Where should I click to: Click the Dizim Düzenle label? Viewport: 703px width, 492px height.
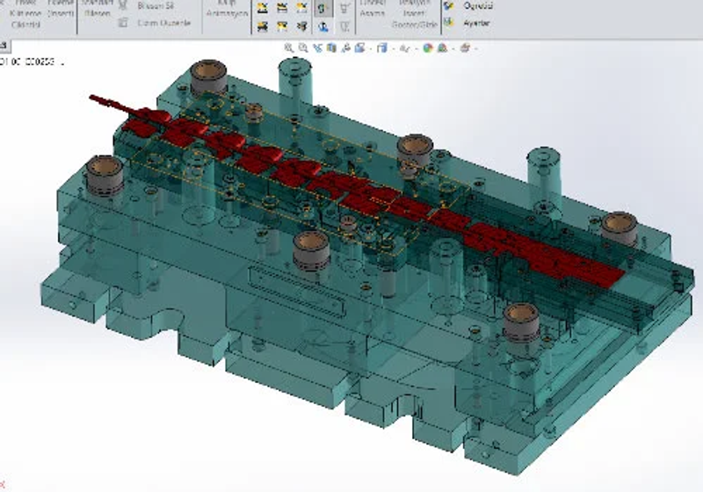(x=164, y=23)
